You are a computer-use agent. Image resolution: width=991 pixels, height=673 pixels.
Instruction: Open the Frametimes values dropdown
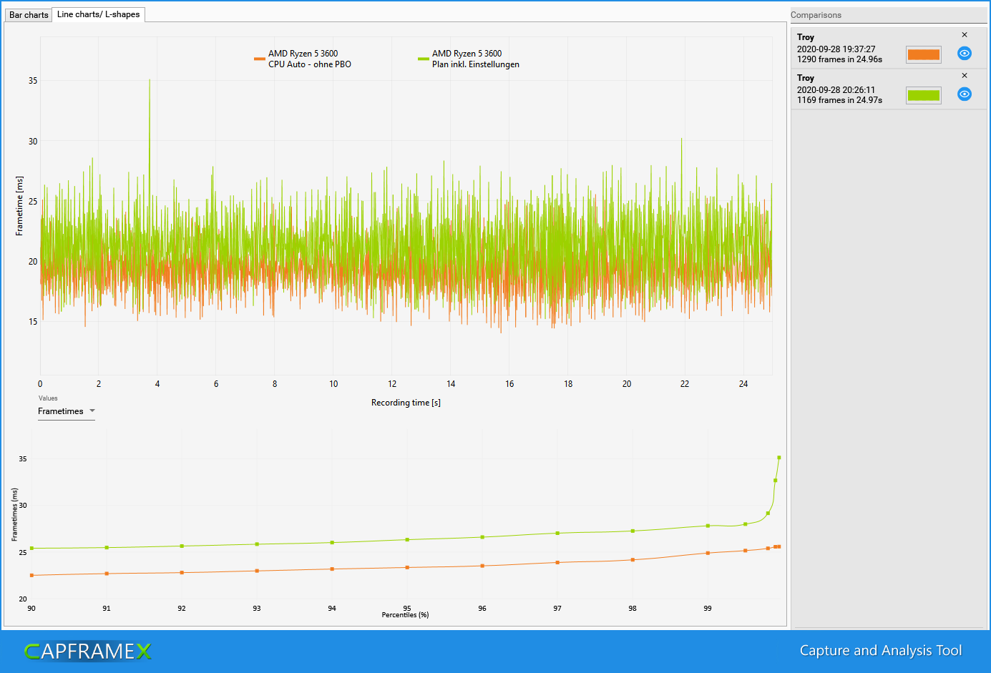click(67, 411)
